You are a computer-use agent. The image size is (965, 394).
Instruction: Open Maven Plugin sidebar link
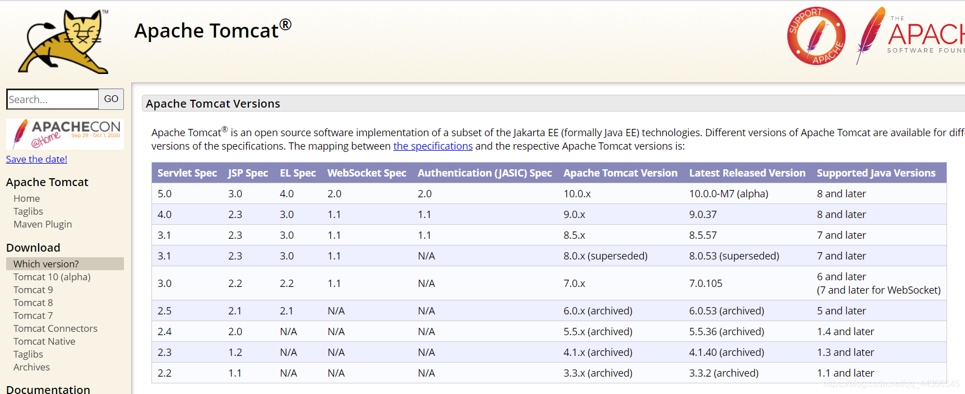pos(43,224)
